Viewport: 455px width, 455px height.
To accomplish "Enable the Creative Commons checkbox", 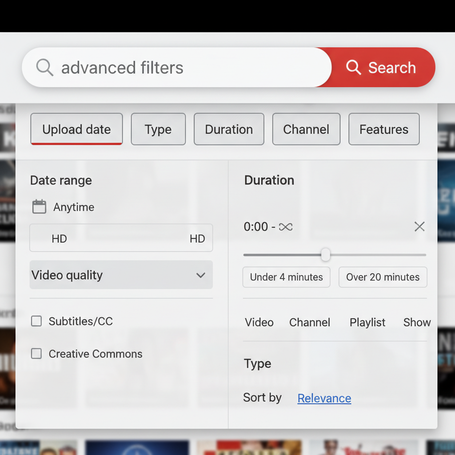I will pyautogui.click(x=36, y=354).
